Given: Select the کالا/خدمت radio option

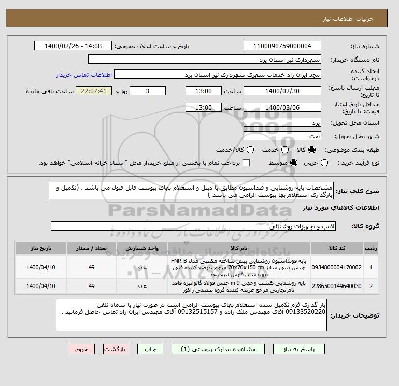Looking at the screenshot, I should pyautogui.click(x=250, y=150).
